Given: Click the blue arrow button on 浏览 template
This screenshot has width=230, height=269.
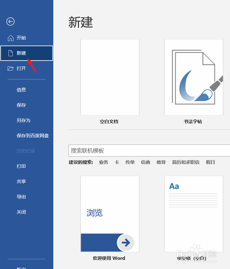Looking at the screenshot, I should [x=126, y=243].
